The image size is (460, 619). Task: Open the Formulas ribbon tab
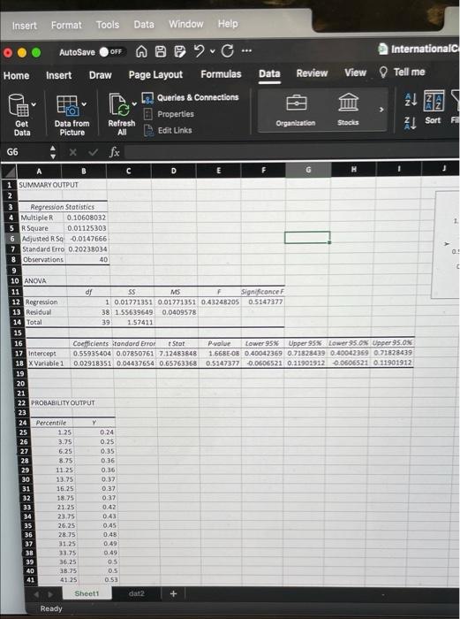pos(221,73)
